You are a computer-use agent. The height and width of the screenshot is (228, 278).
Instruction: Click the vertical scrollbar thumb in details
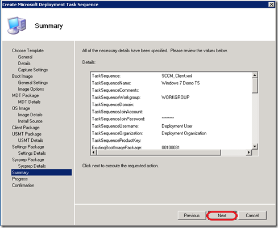point(255,86)
